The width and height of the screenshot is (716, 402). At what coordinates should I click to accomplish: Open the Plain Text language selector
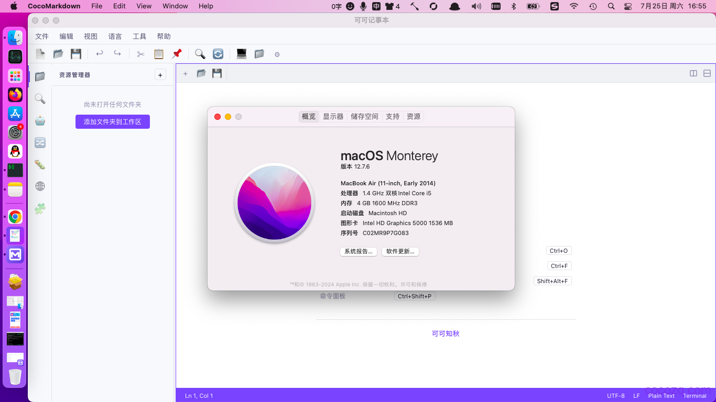(661, 396)
